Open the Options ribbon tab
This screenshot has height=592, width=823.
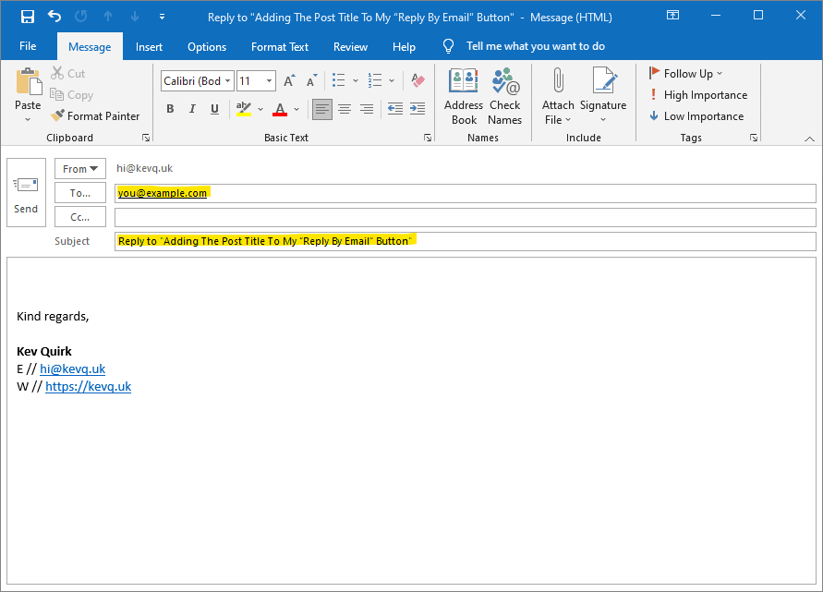point(206,46)
